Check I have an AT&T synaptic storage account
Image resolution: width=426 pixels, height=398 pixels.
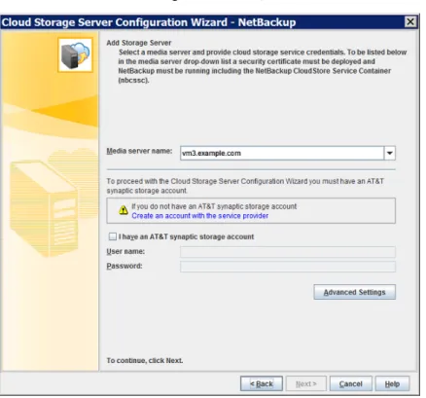pyautogui.click(x=112, y=236)
